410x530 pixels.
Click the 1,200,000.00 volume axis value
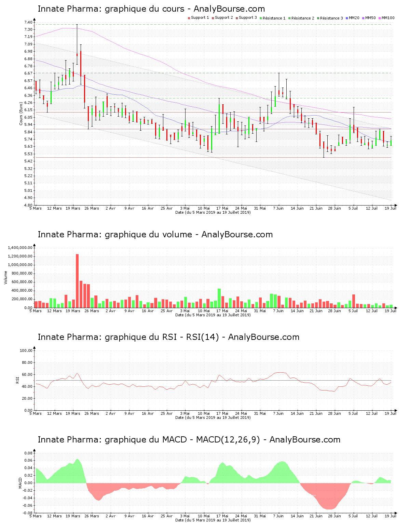(x=20, y=256)
